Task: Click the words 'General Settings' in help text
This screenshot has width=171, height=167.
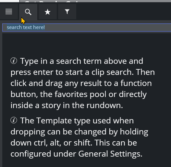Action: pyautogui.click(x=110, y=154)
